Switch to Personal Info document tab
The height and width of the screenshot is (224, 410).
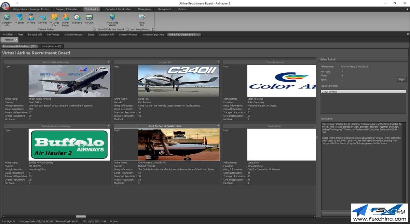pyautogui.click(x=35, y=34)
